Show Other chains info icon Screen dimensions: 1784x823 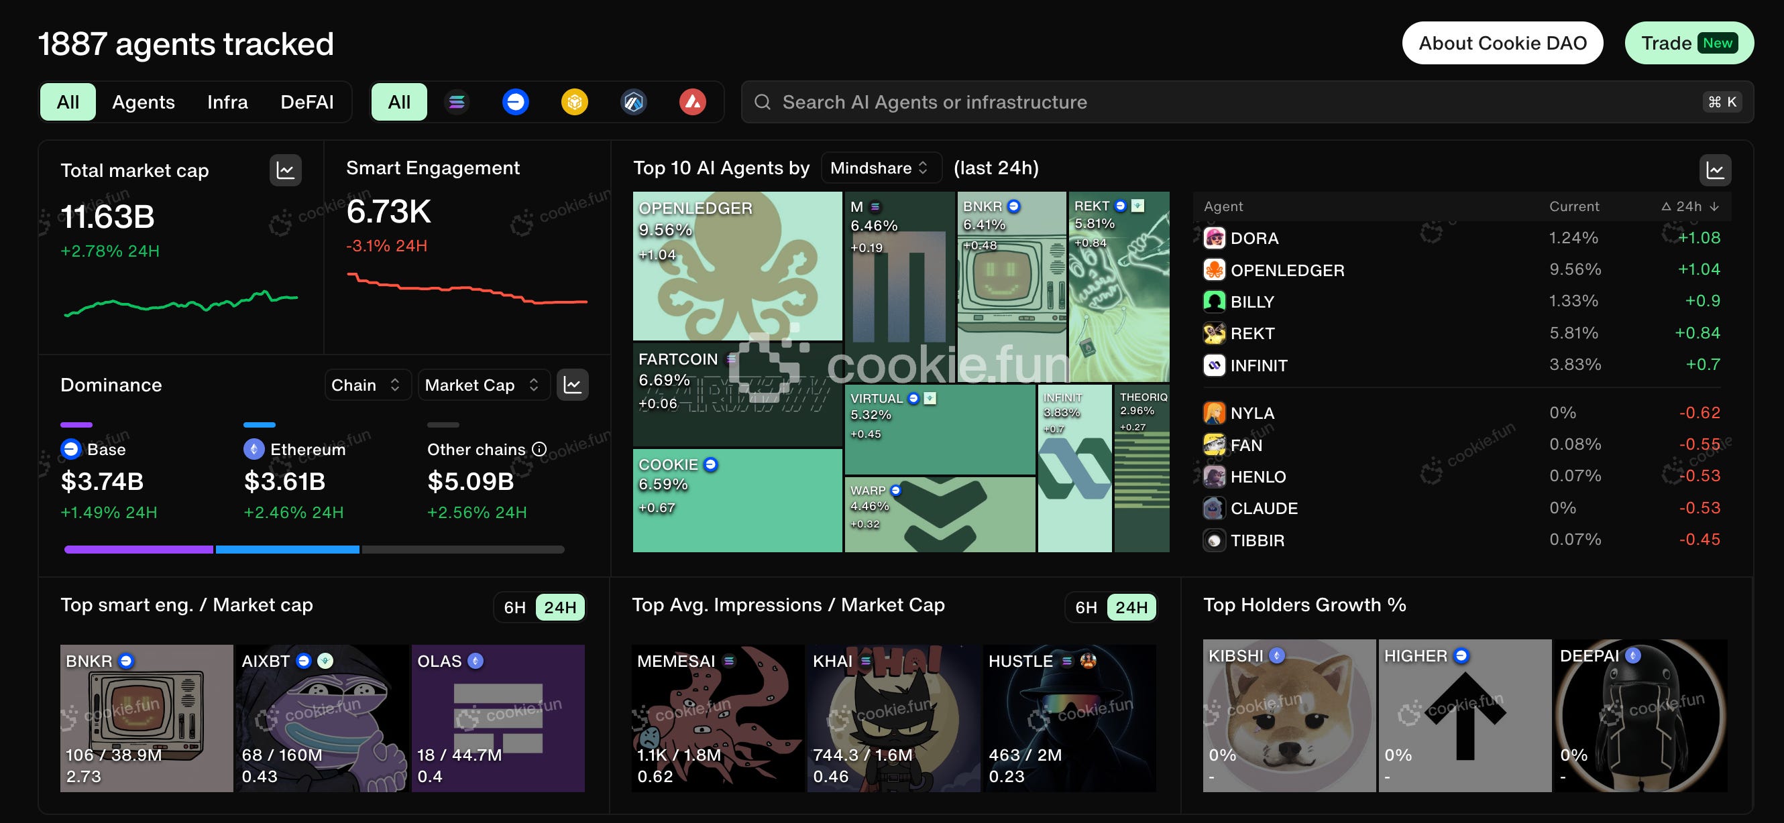[x=539, y=449]
